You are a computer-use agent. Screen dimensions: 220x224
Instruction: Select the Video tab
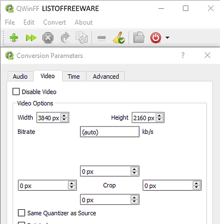coord(48,76)
